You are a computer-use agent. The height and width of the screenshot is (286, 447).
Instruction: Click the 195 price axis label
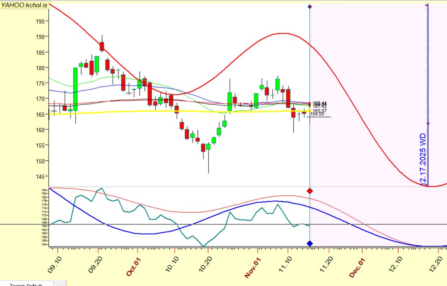click(x=41, y=21)
